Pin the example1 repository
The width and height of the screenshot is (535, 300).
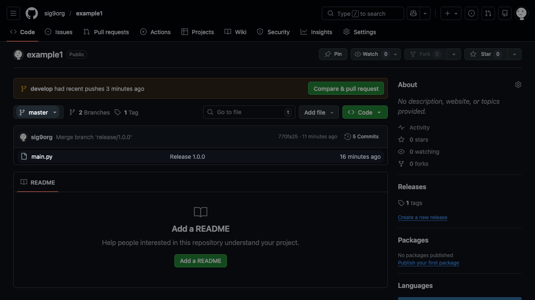point(333,54)
